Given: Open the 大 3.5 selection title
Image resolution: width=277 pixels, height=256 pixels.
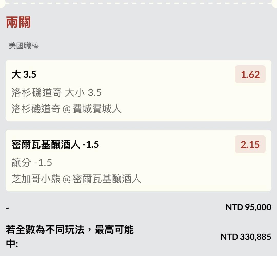Looking at the screenshot, I should coord(24,75).
